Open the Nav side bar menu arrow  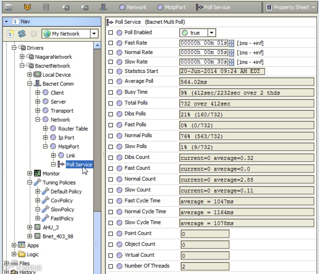click(7, 21)
